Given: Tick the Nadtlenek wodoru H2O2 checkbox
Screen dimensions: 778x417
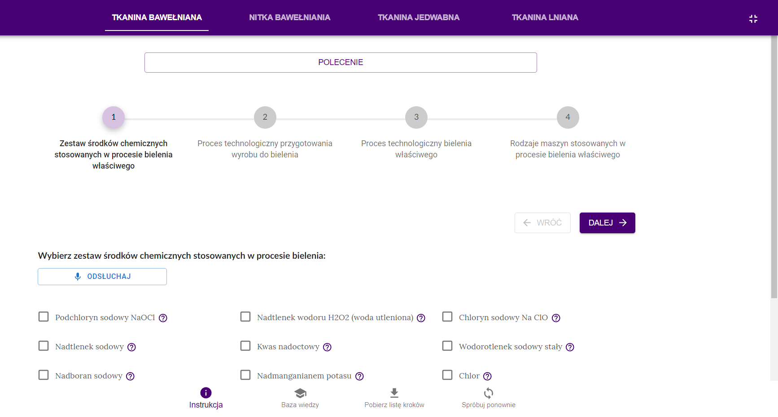Looking at the screenshot, I should (245, 317).
